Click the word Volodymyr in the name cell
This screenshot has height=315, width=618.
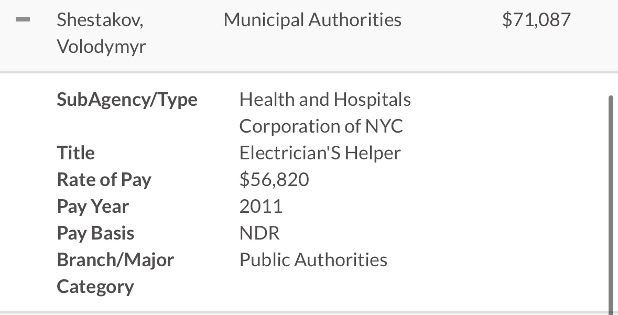point(101,47)
